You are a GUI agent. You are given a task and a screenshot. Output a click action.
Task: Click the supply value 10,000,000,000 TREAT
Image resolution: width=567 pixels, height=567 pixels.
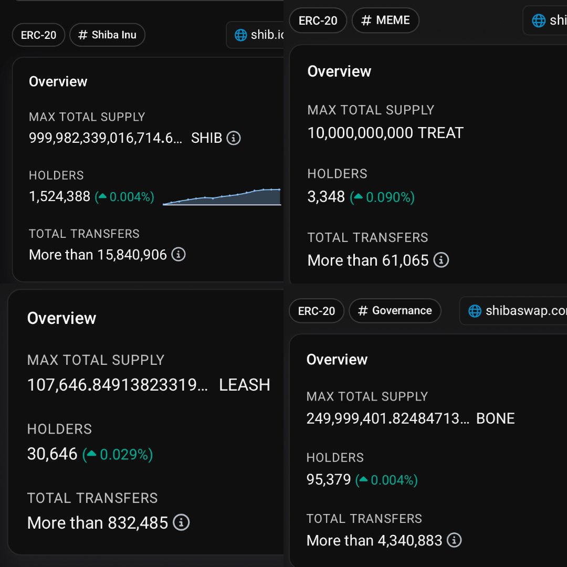[385, 133]
